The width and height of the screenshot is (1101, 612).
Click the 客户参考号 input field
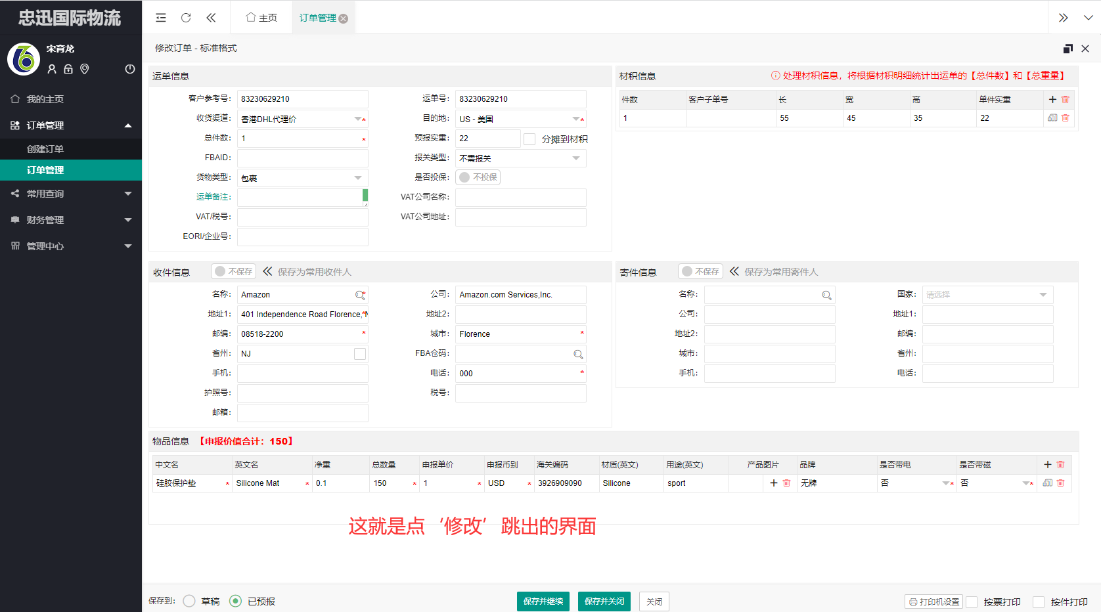(x=302, y=99)
